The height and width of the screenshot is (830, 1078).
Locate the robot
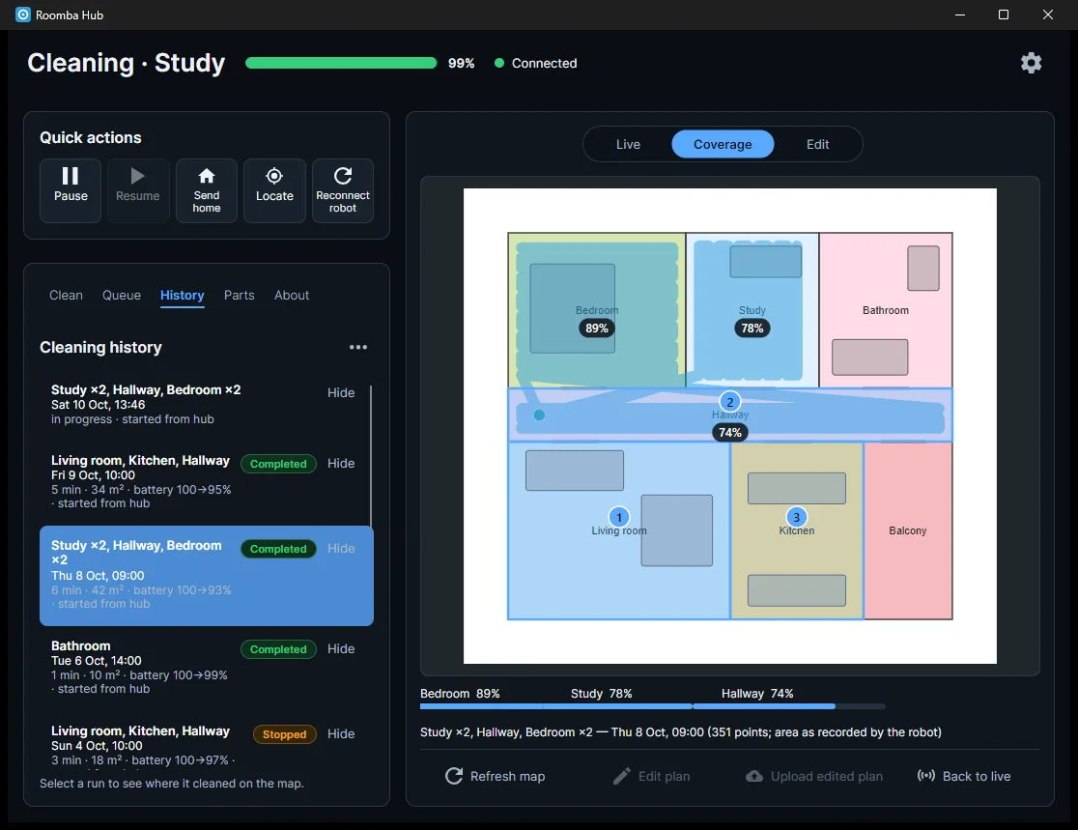(x=274, y=190)
